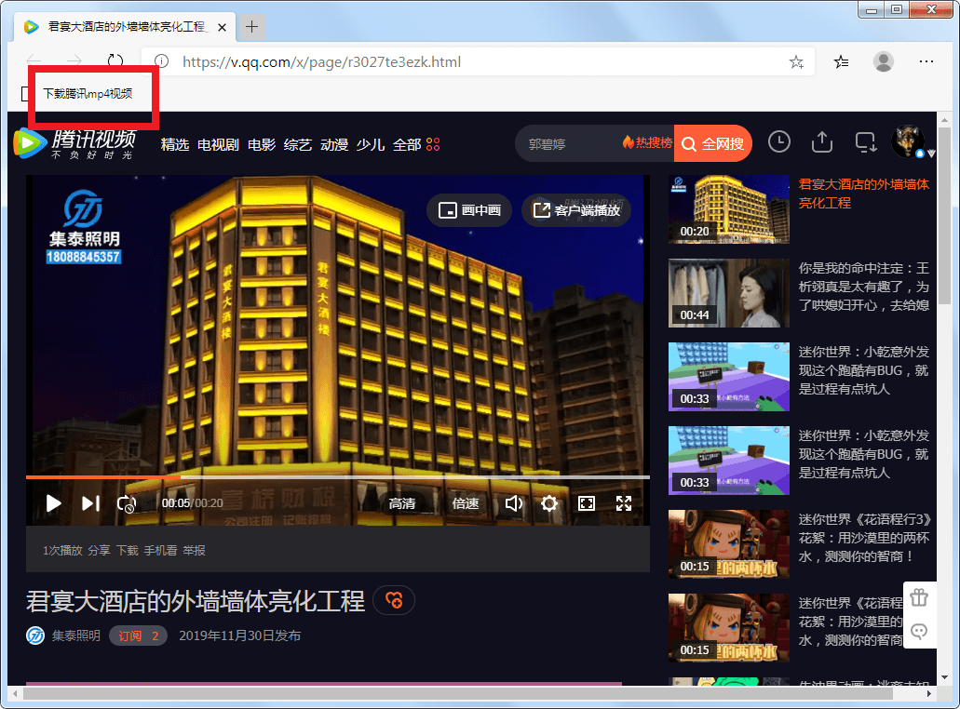
Task: Open the 电视剧 channel
Action: point(218,144)
